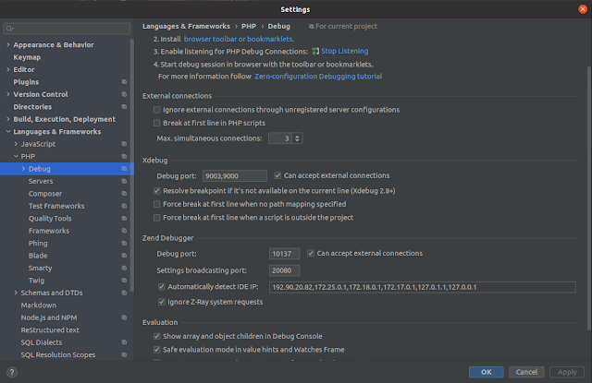Expand the Appearance & Behavior section
Image resolution: width=592 pixels, height=383 pixels.
pyautogui.click(x=8, y=44)
